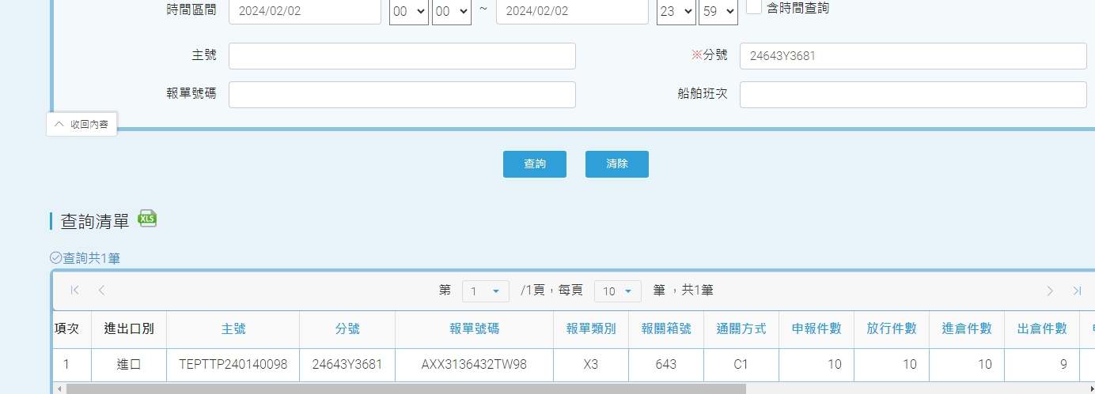This screenshot has height=394, width=1095.
Task: Open end minute dropdown showing 59
Action: (x=718, y=11)
